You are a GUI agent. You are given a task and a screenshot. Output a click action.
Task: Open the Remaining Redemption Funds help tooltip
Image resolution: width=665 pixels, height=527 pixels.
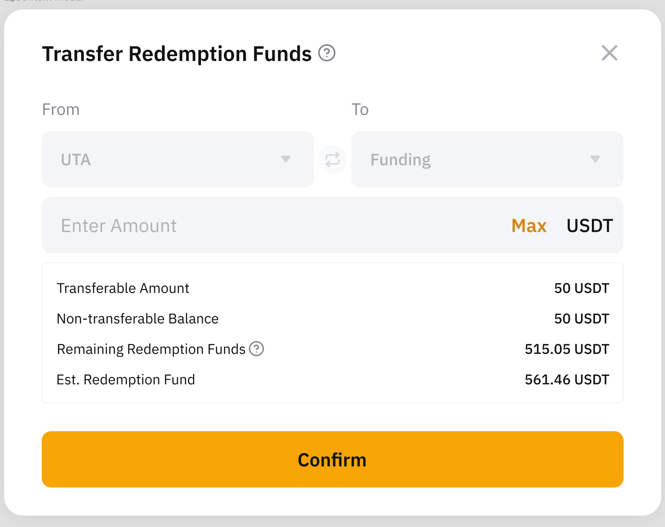(x=257, y=349)
